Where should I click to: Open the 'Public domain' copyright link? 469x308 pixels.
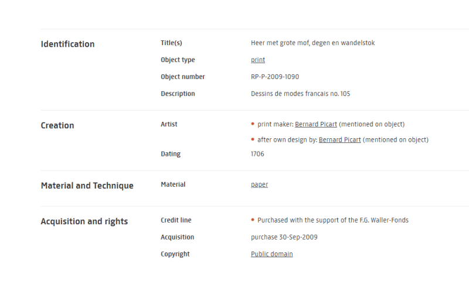(272, 254)
